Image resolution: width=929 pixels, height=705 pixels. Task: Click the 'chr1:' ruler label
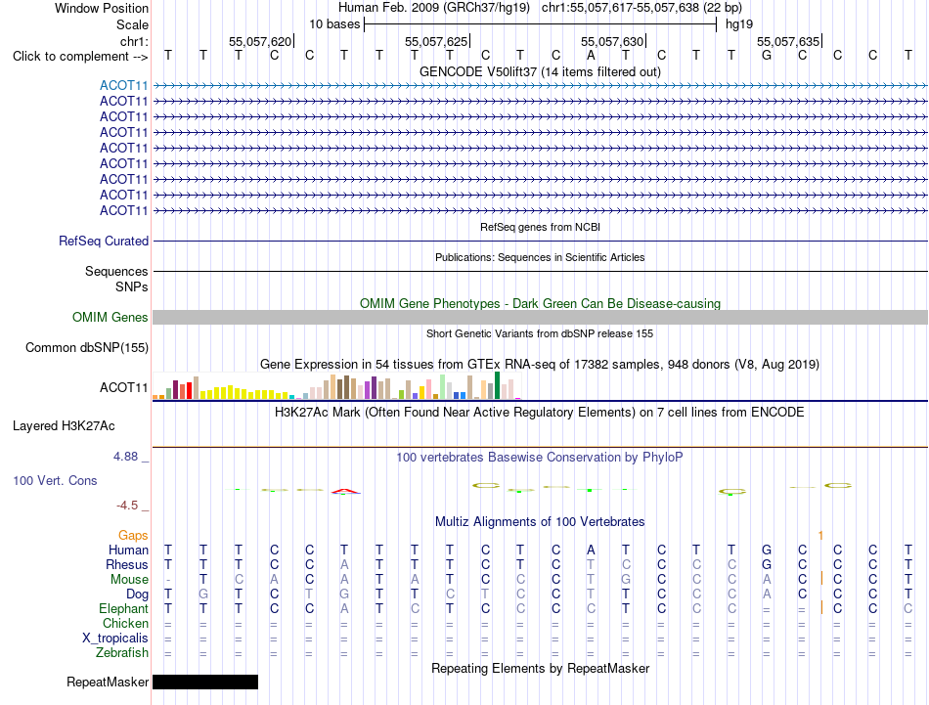tap(134, 41)
